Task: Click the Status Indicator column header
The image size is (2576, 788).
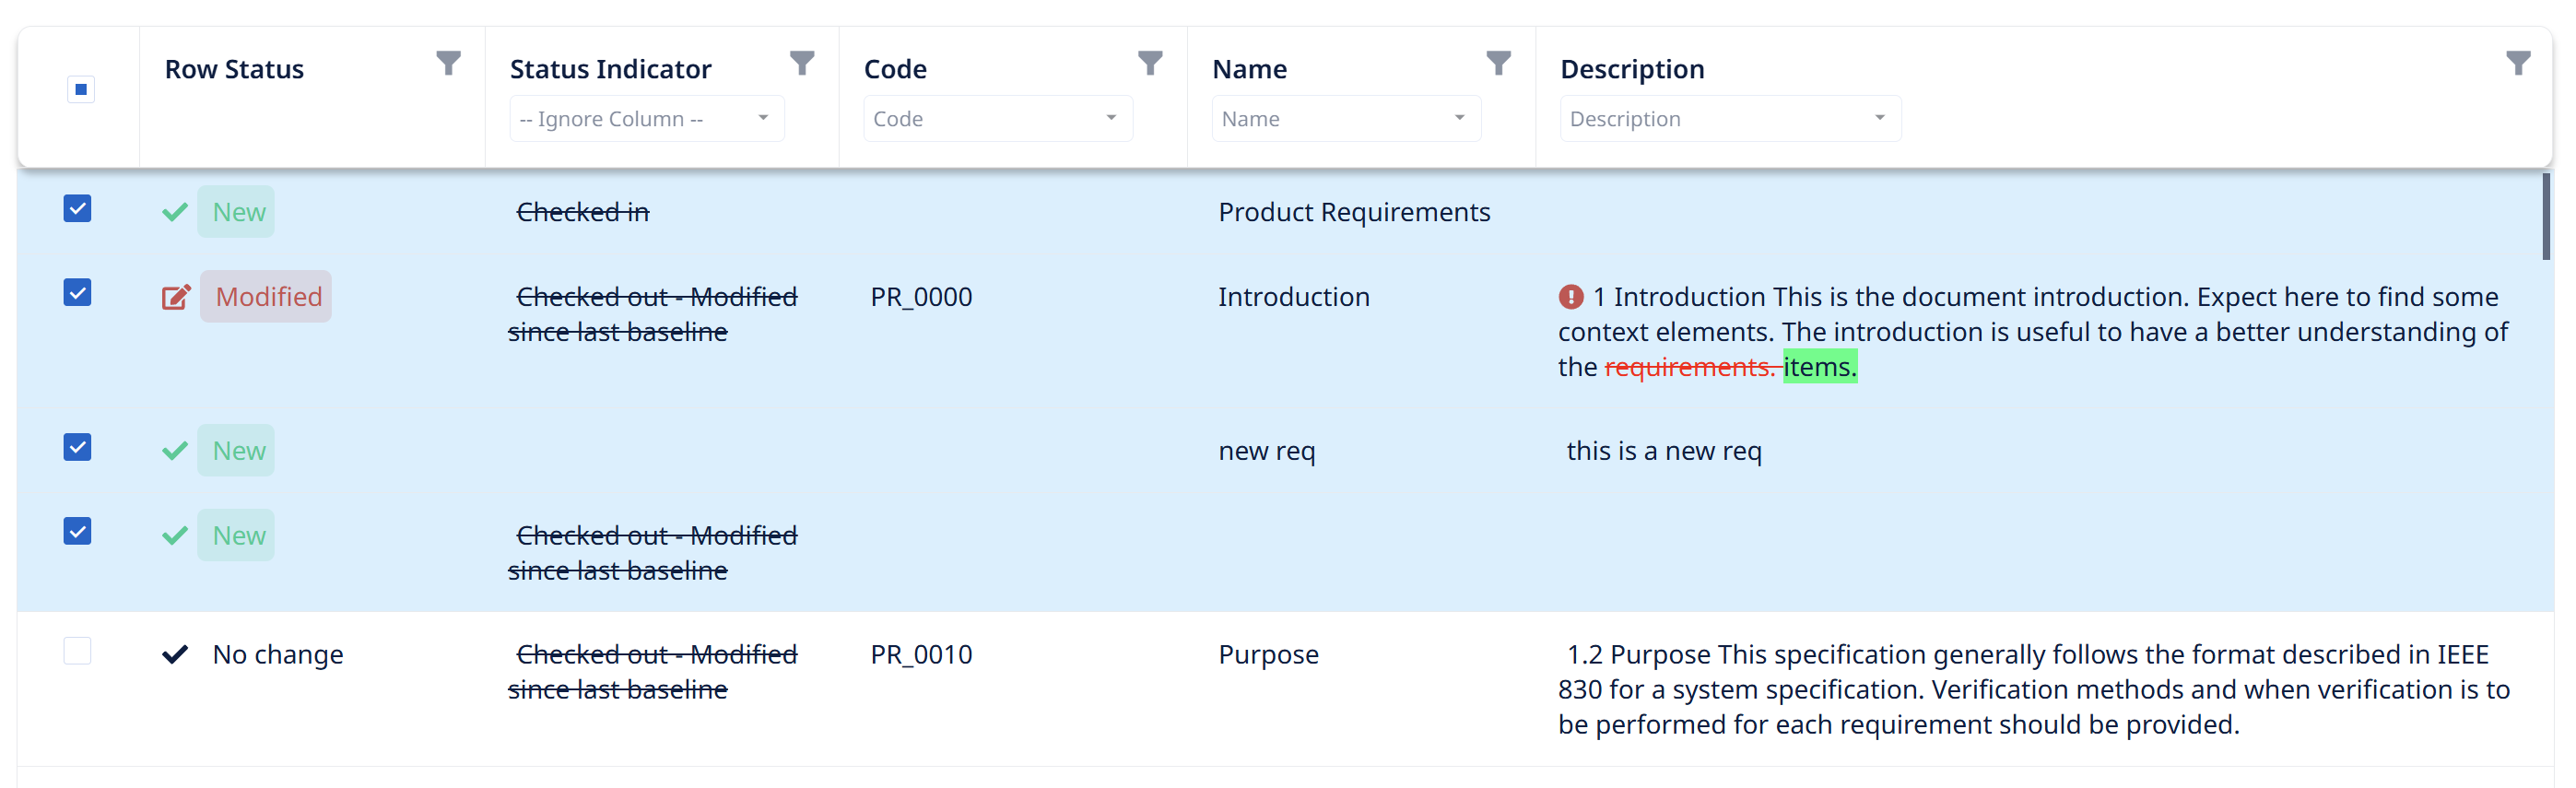Action: 611,69
